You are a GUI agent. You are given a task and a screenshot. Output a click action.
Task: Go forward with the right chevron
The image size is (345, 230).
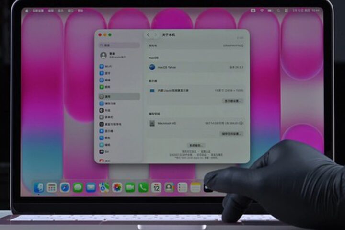pyautogui.click(x=155, y=35)
